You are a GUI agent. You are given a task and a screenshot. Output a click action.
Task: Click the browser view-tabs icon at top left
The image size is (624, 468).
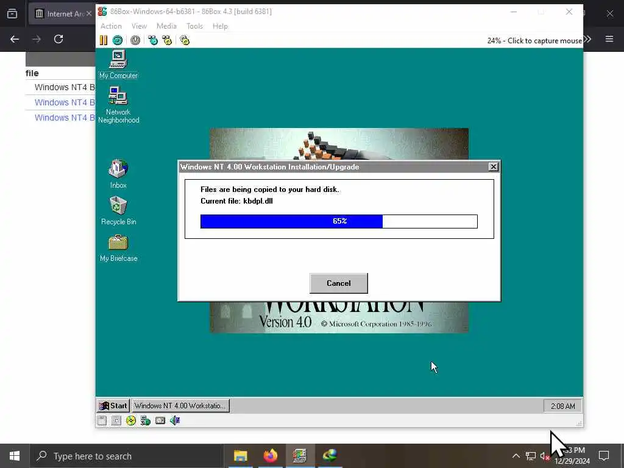12,14
